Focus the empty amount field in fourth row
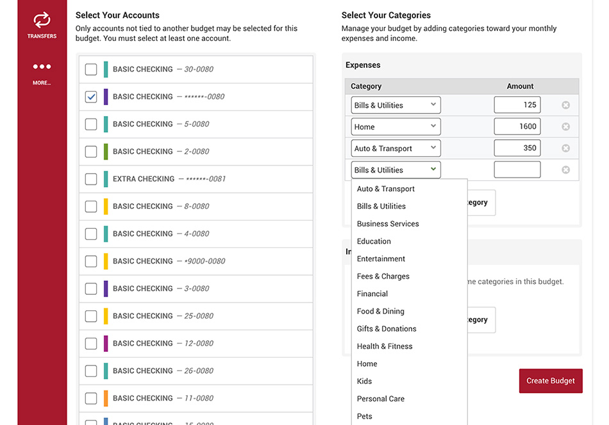Viewport: 609px width, 425px height. point(517,170)
